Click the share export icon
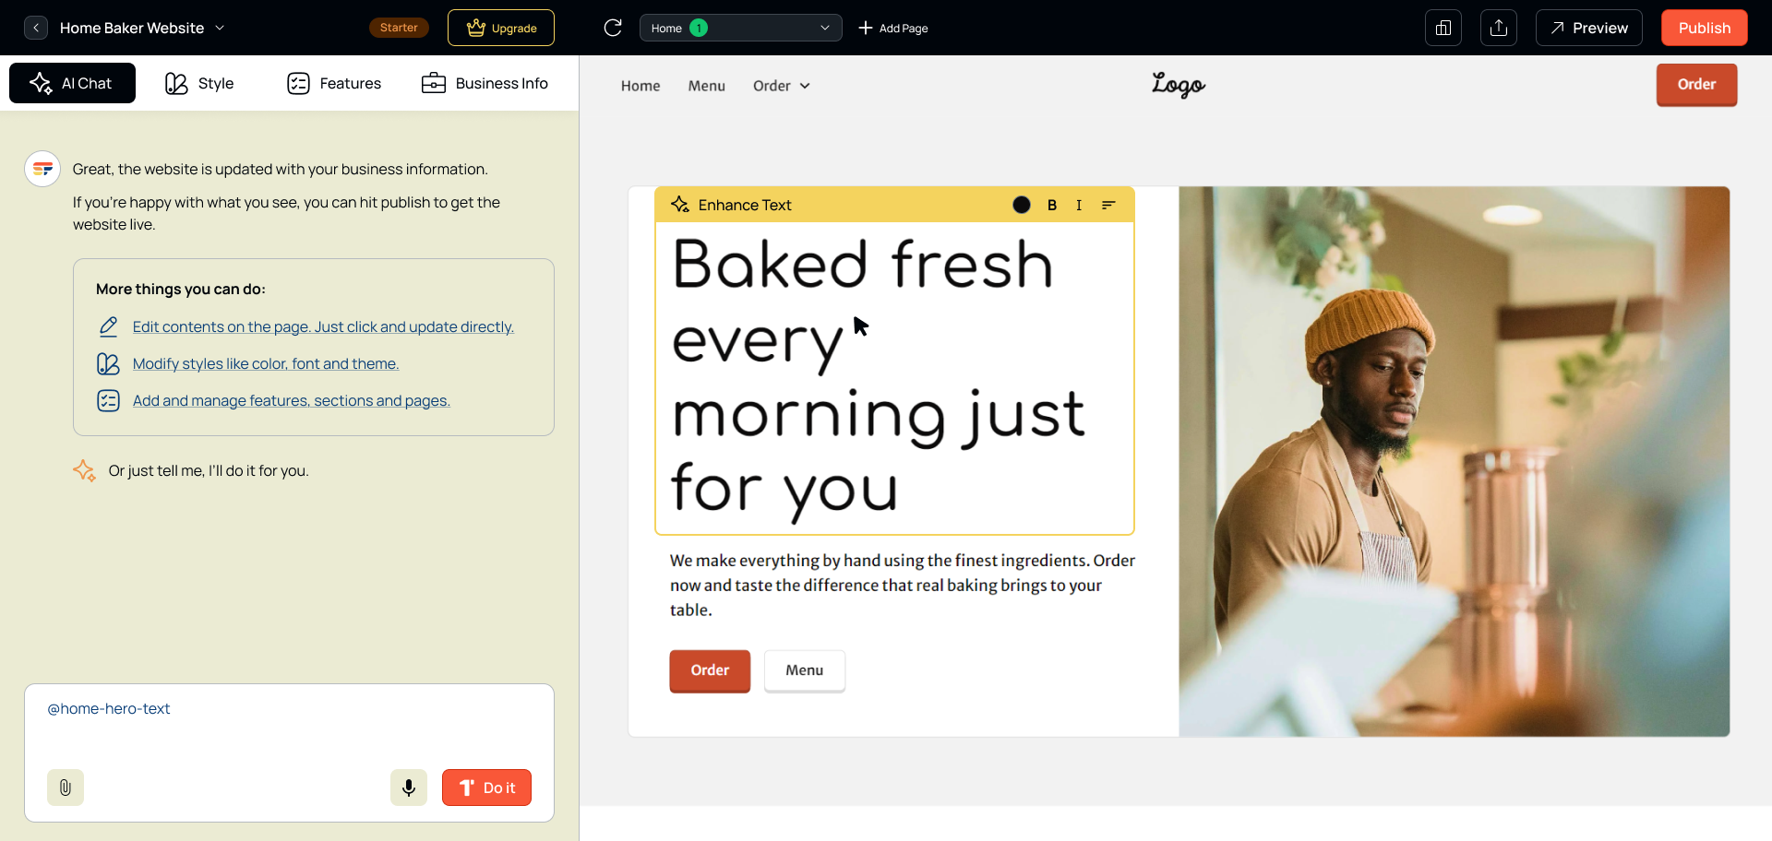 (x=1499, y=28)
